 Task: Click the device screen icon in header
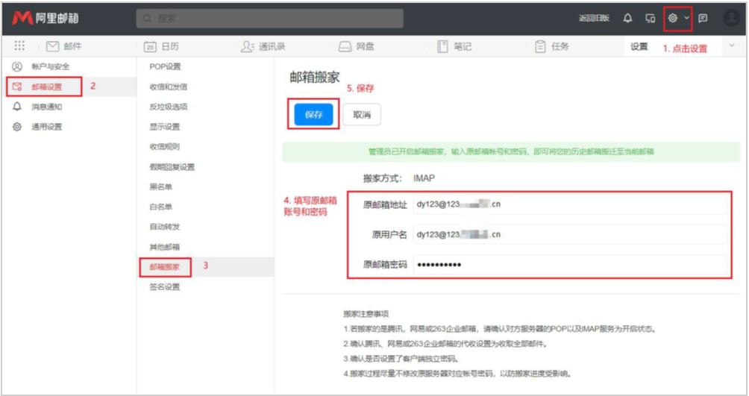(x=650, y=18)
